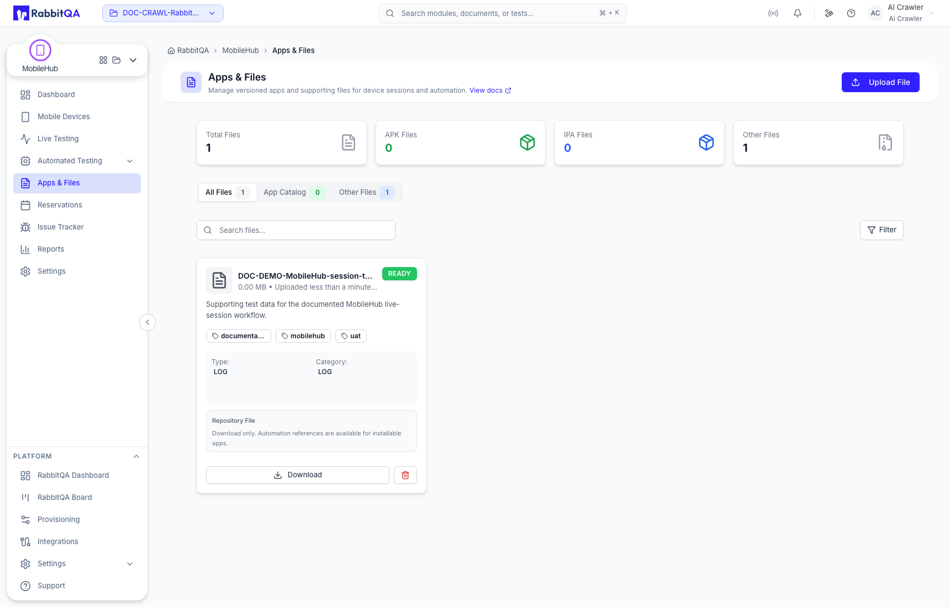Click the uat tag

[351, 336]
